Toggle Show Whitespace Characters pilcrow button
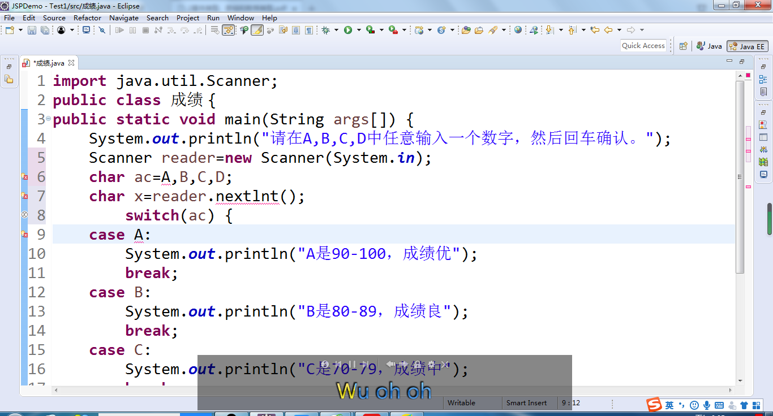 pyautogui.click(x=308, y=30)
